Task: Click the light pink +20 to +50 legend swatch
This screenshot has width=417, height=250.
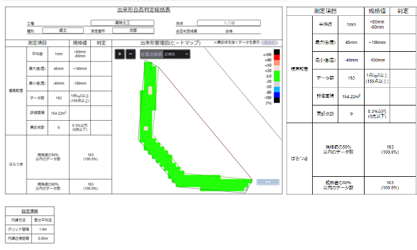Action: tap(277, 68)
